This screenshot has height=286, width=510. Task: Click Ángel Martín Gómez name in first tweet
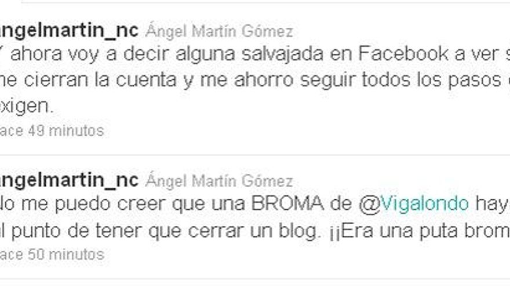[219, 31]
